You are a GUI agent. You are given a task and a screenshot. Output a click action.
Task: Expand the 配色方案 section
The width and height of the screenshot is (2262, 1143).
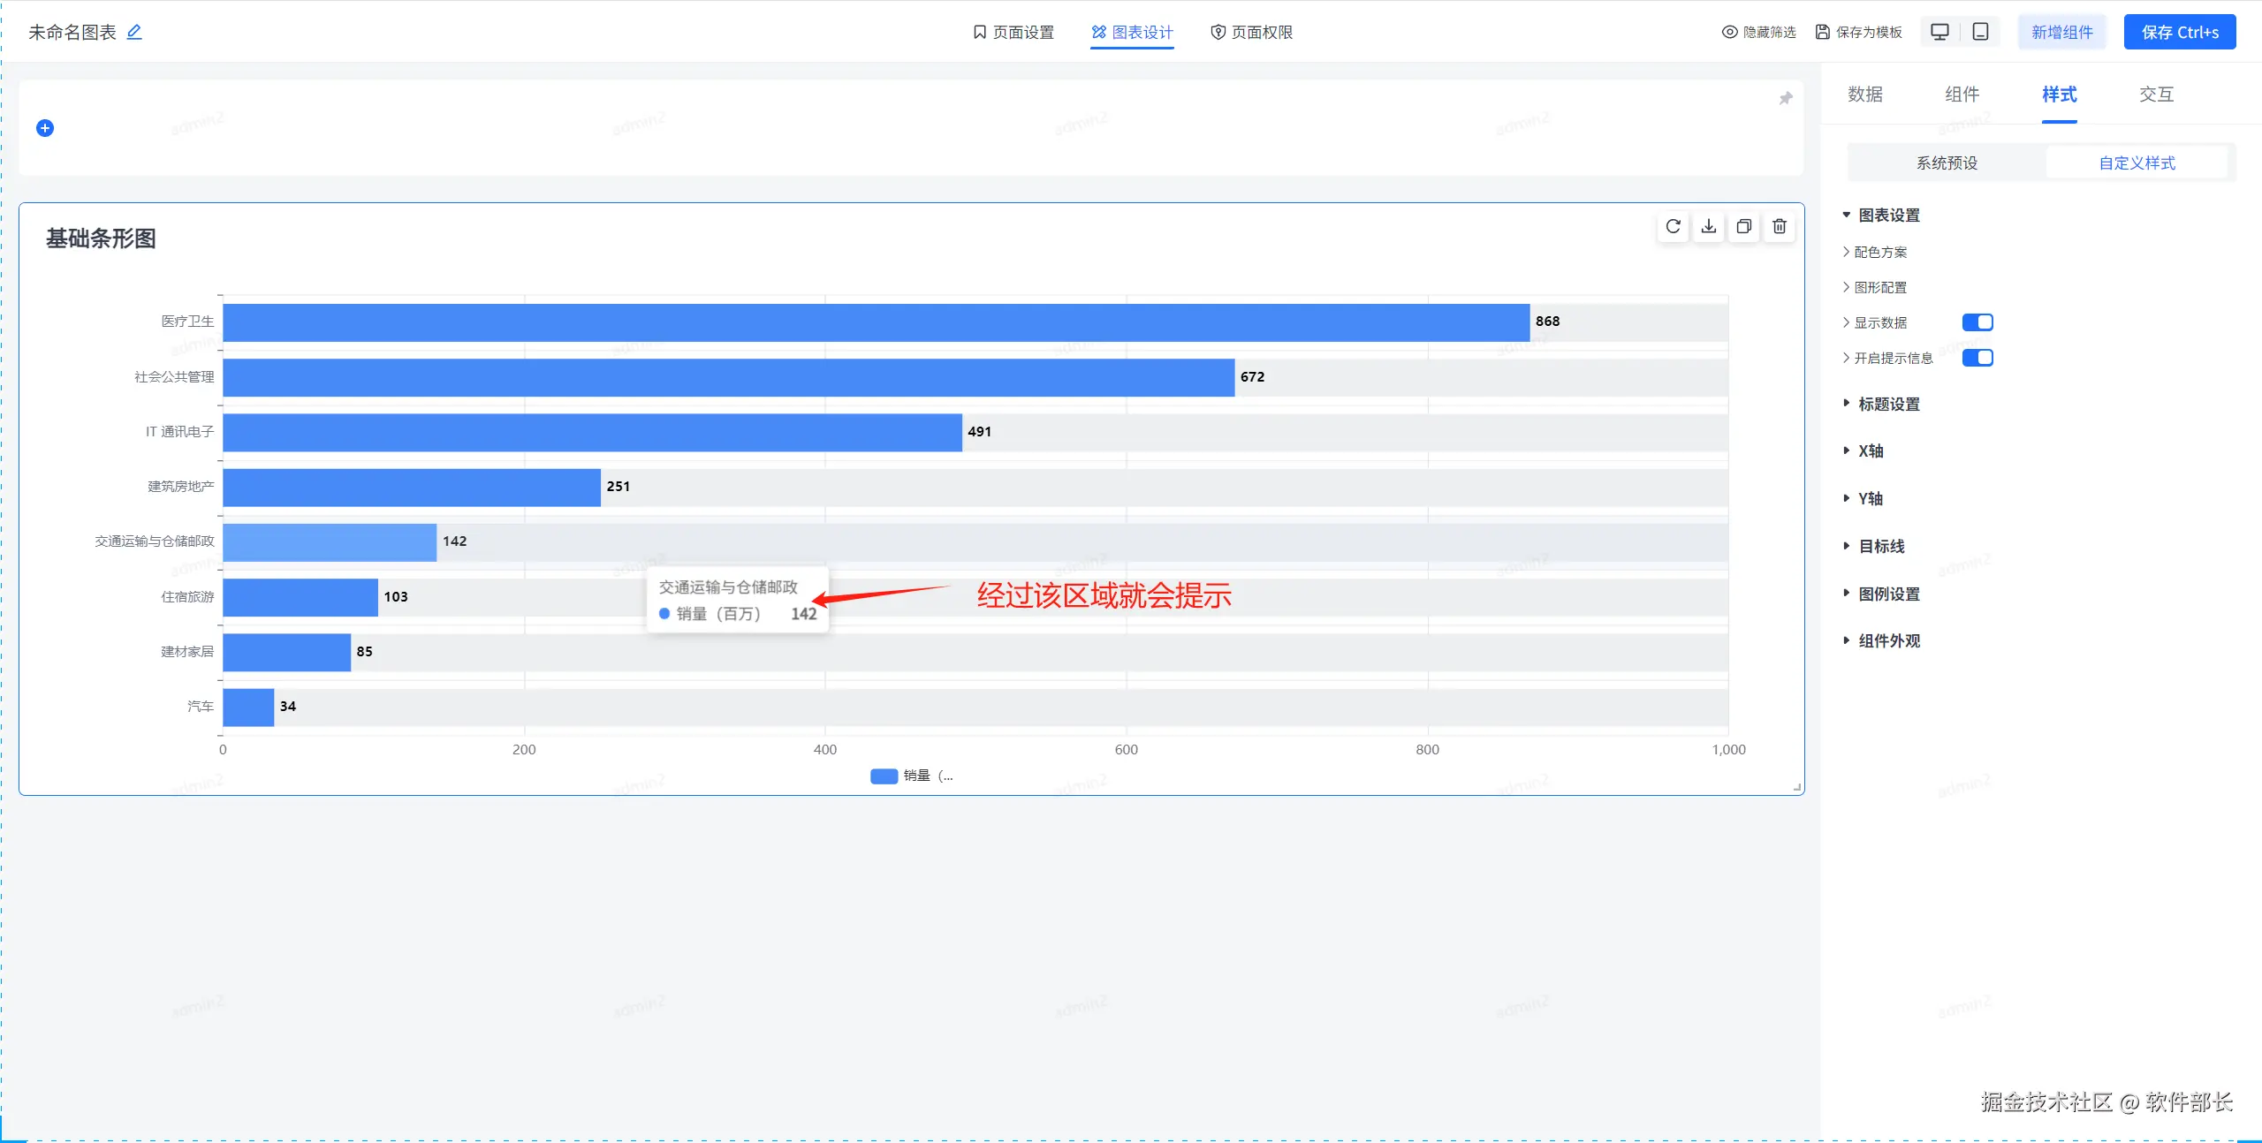point(1879,253)
